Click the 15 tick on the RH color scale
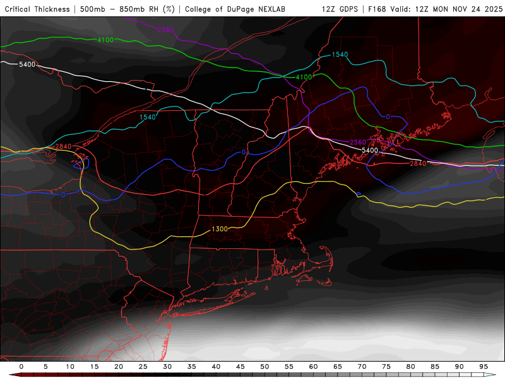The height and width of the screenshot is (378, 505). coord(94,367)
